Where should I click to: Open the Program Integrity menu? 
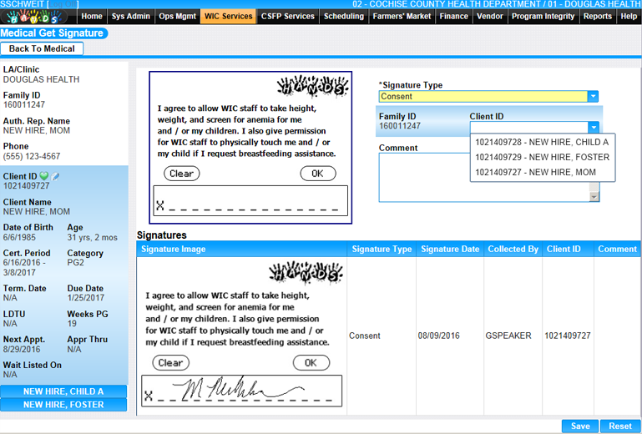point(543,16)
